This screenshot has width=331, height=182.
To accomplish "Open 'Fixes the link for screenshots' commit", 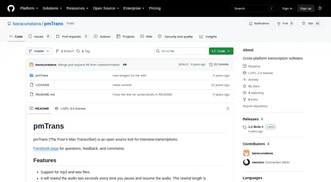I will point(142,94).
